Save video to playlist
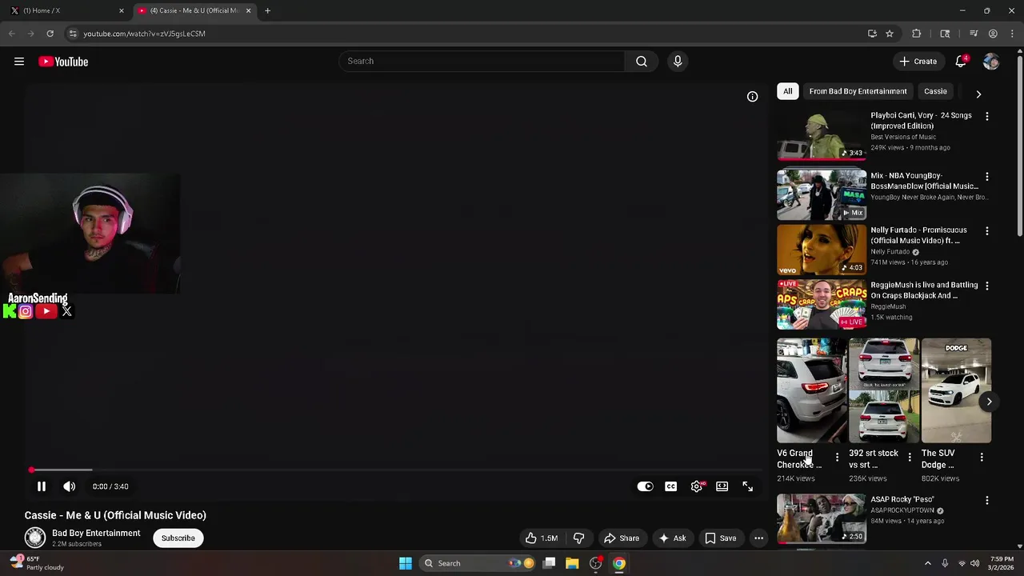The image size is (1024, 576). (x=720, y=538)
